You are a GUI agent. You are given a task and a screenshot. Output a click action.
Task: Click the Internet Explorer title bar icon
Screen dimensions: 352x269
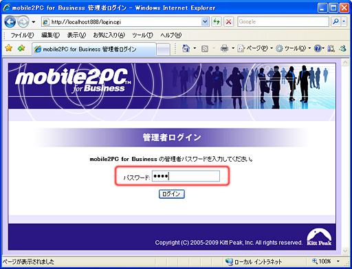coord(6,8)
